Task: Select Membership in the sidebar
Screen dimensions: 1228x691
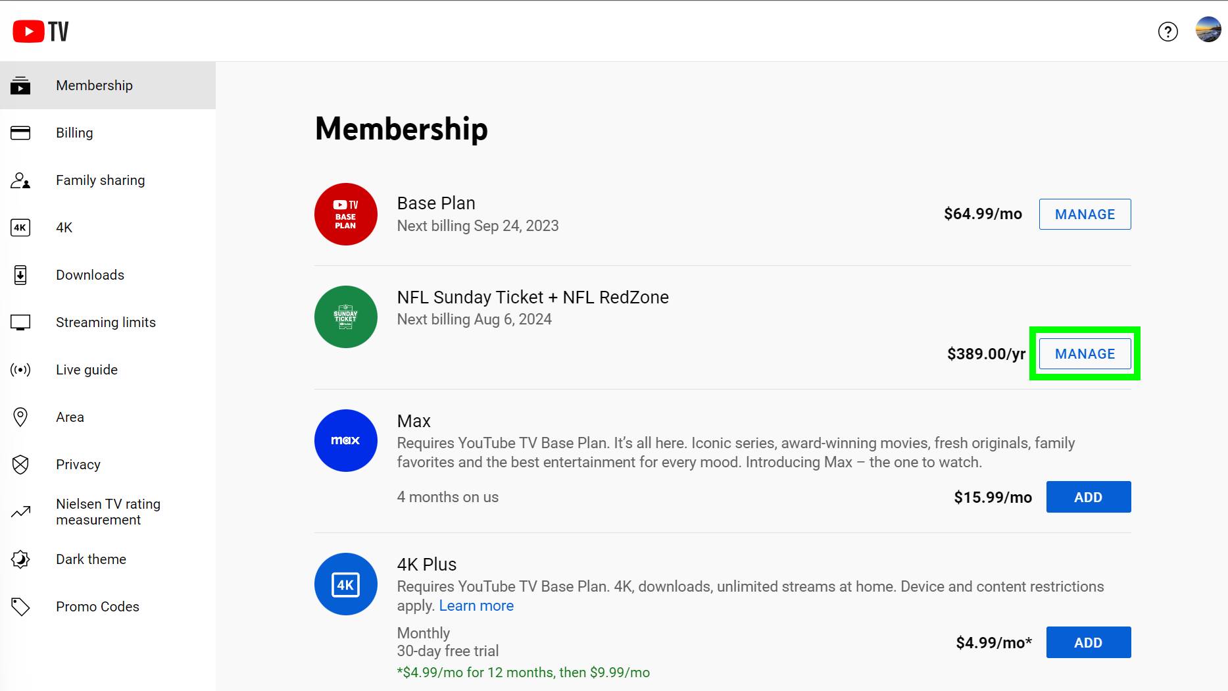Action: (x=94, y=86)
